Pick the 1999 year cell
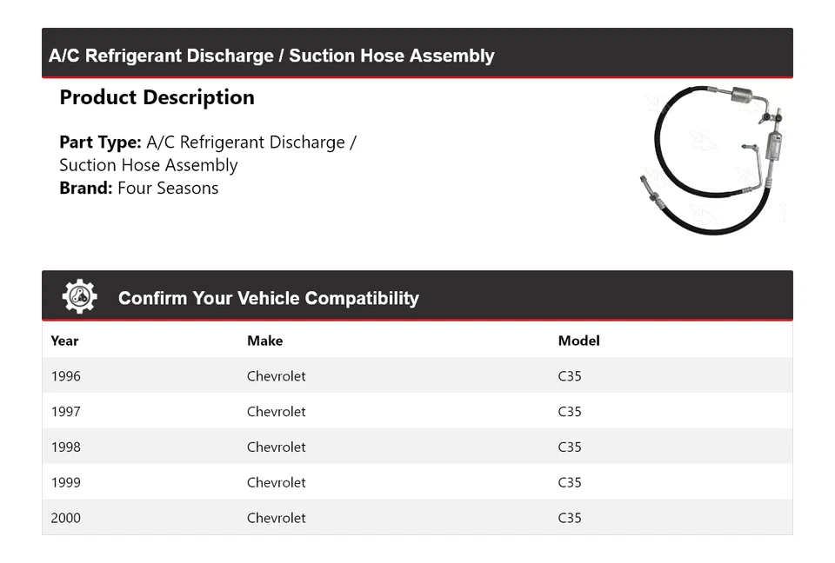835x563 pixels. (65, 482)
